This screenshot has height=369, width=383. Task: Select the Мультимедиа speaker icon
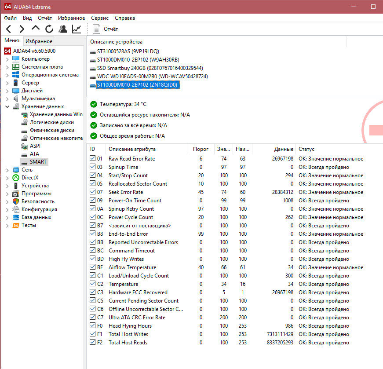[16, 99]
